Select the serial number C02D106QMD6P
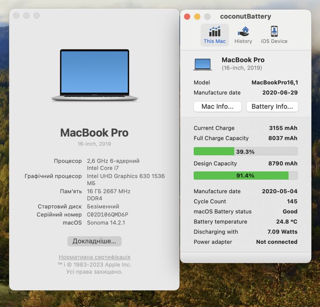 tap(107, 215)
